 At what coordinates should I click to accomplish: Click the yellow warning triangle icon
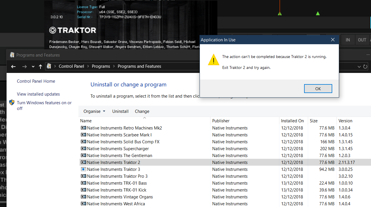pos(214,60)
